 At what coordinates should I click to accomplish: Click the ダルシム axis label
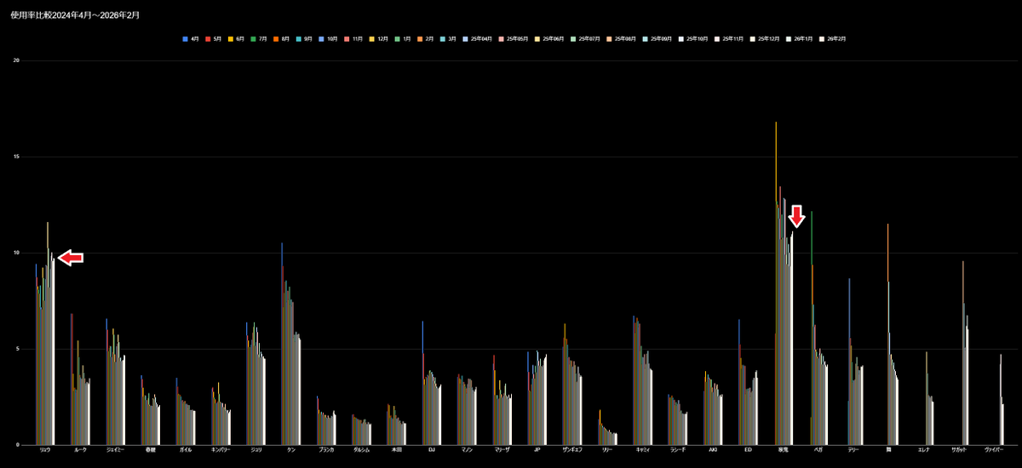tap(361, 449)
